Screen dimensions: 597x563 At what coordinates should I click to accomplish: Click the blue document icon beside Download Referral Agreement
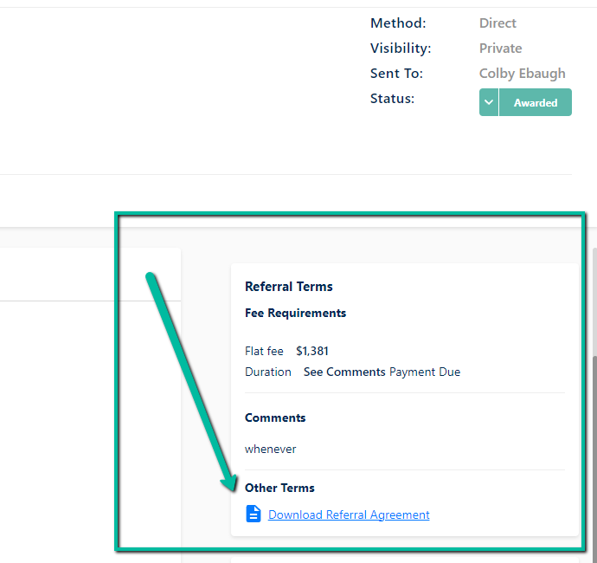pyautogui.click(x=254, y=514)
